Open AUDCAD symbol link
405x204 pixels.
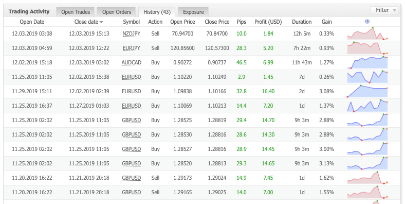pyautogui.click(x=132, y=63)
